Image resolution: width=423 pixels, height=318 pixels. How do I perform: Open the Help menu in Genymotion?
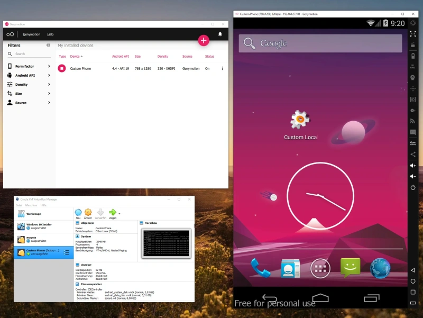(x=50, y=34)
